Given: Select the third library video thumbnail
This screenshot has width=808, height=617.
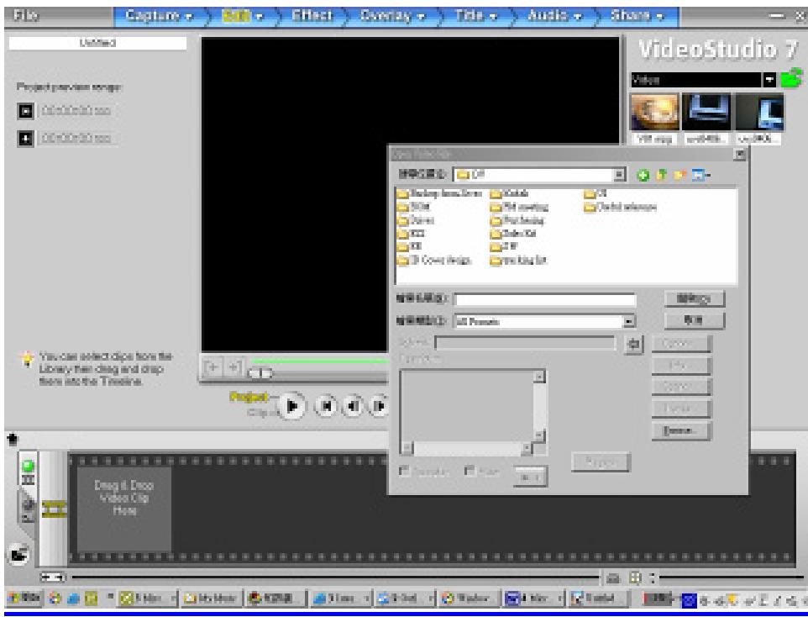Looking at the screenshot, I should click(x=759, y=113).
